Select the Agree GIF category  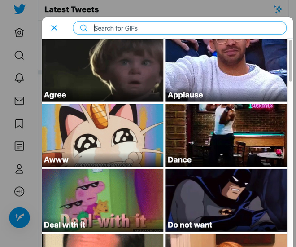tap(103, 70)
